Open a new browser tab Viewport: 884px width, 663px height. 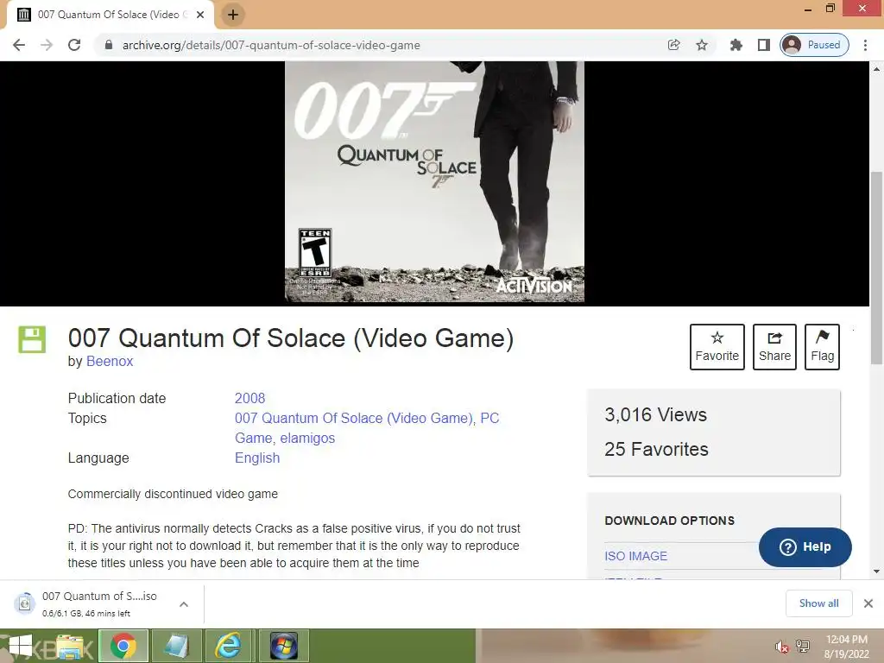tap(233, 15)
